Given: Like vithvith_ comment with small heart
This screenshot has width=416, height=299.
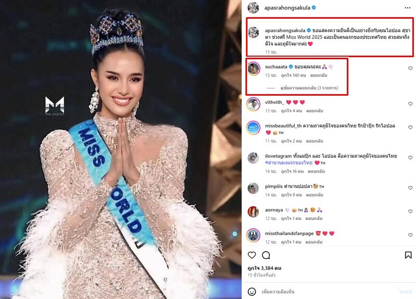Looking at the screenshot, I should point(410,103).
